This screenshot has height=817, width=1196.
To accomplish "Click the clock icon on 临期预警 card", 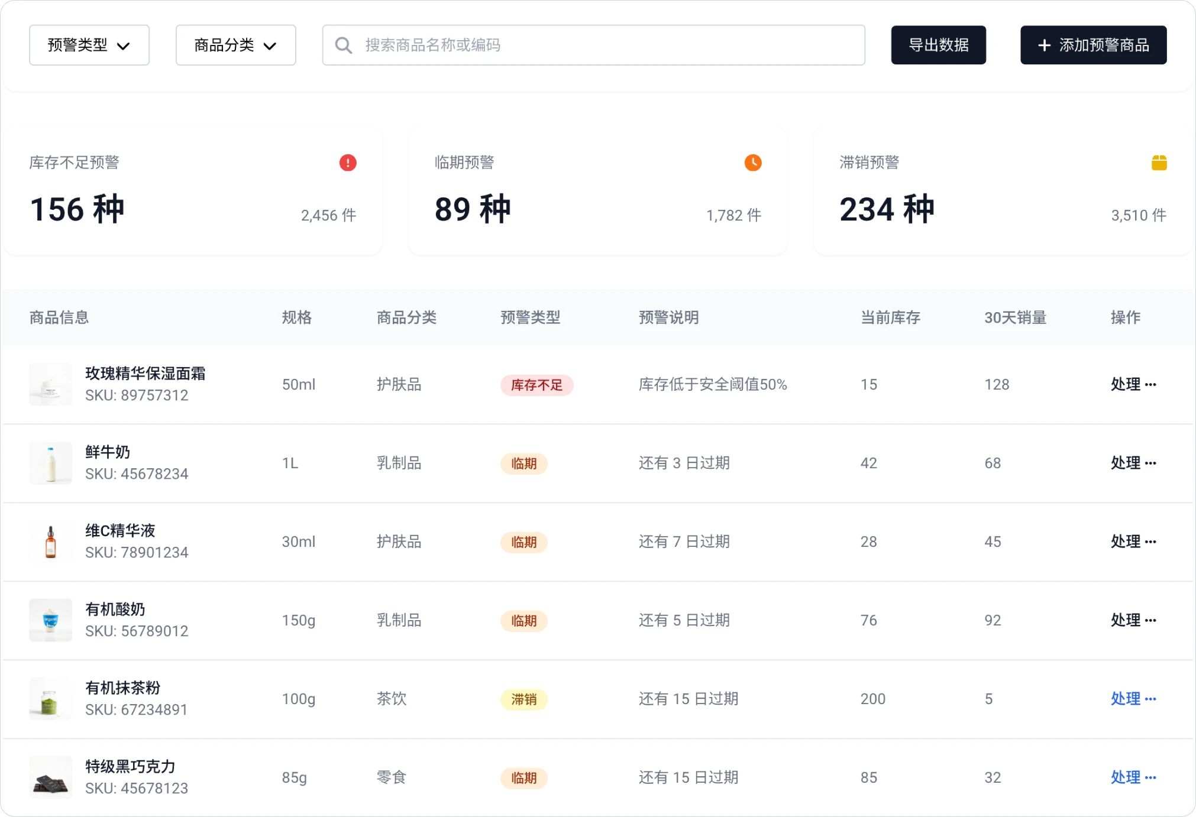I will (x=752, y=163).
